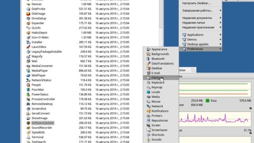
Task: Select the Mail application icon
Action: point(28,61)
